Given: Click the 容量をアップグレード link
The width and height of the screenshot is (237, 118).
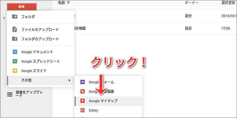Looking at the screenshot, I should pyautogui.click(x=29, y=94).
